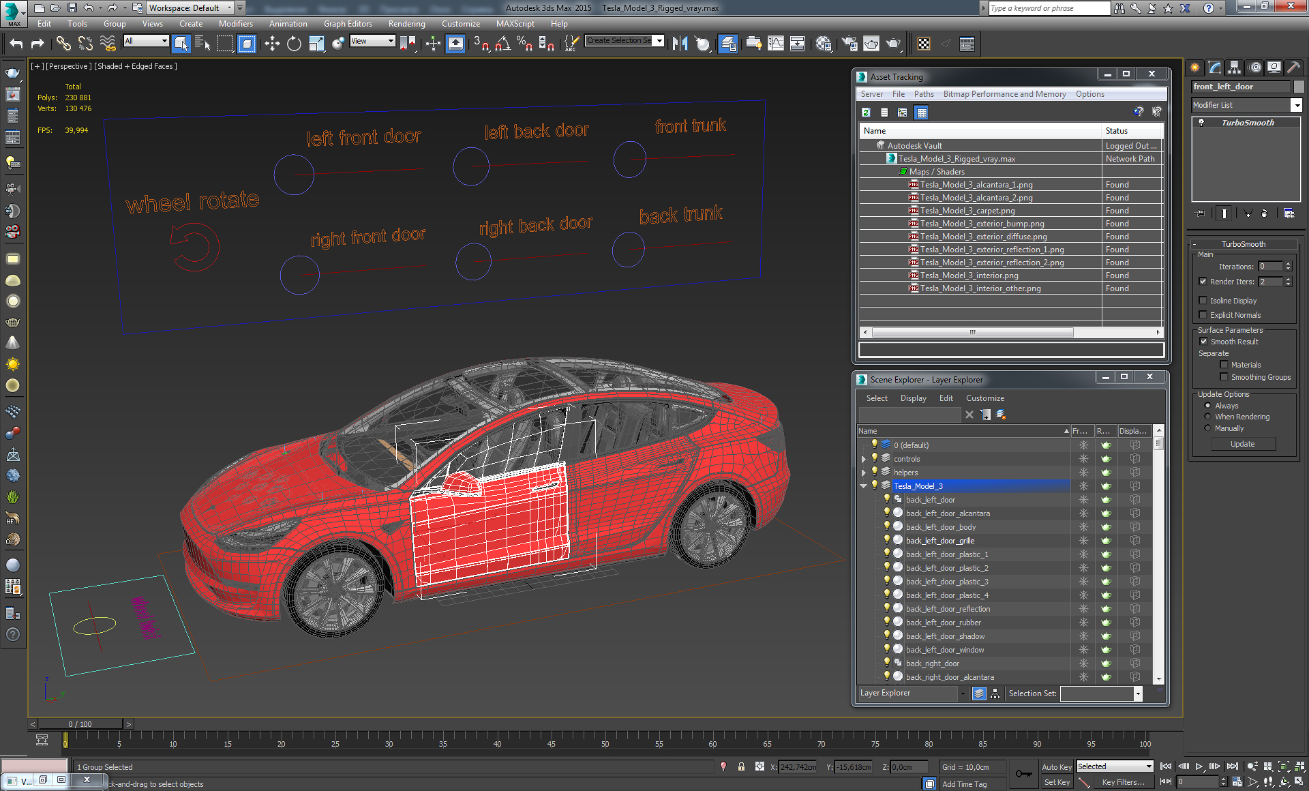Switch to the Hierarchy command panel tab

click(x=1234, y=68)
